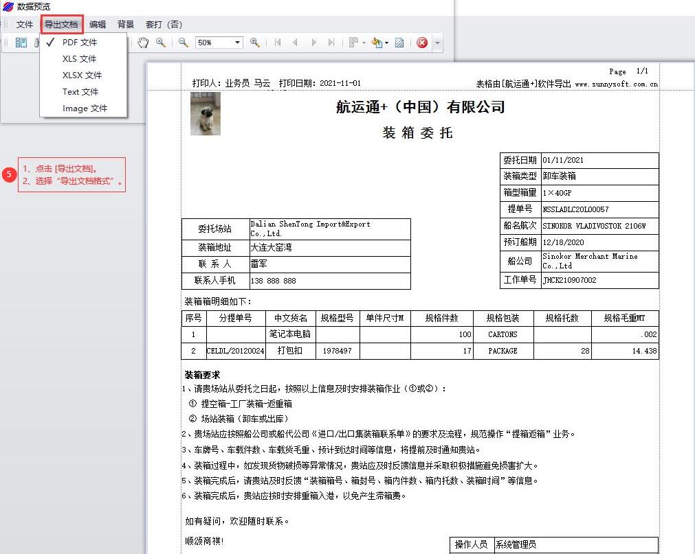Screen dimensions: 695x554
Task: Select the checked PDF 文件 option
Action: (80, 43)
